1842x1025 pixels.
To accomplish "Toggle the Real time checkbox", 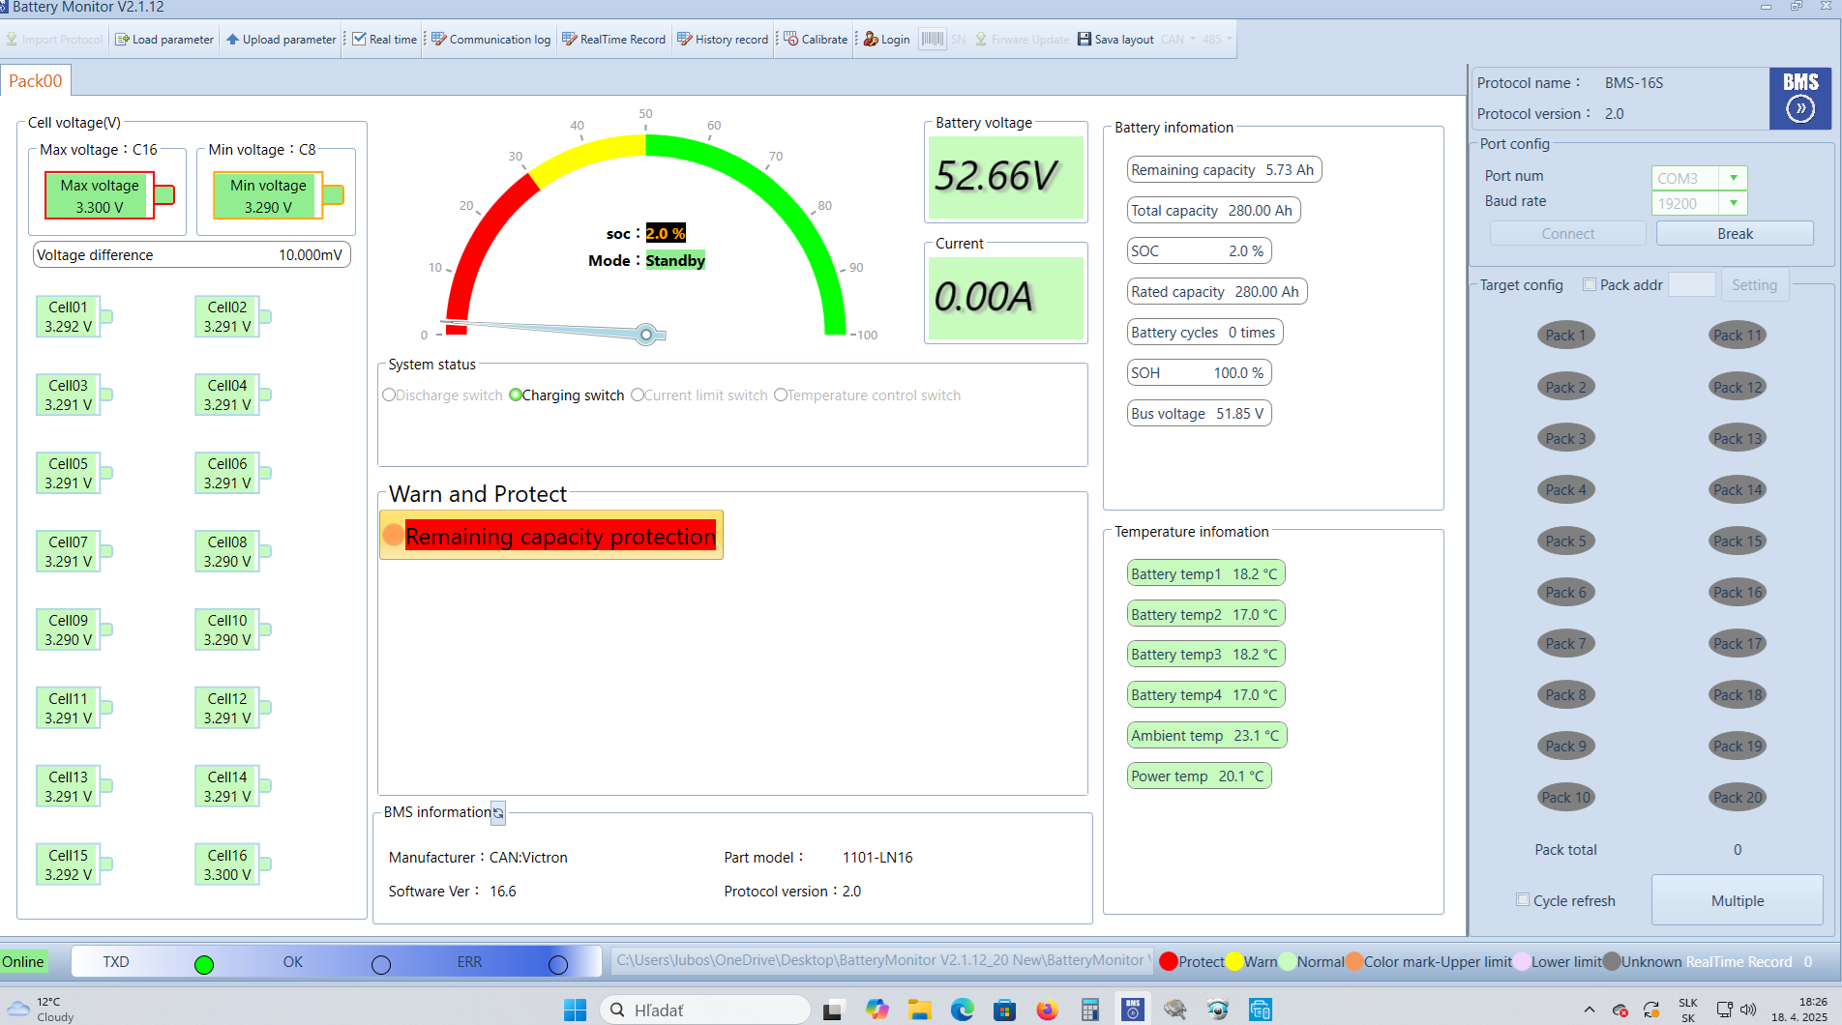I will [360, 40].
